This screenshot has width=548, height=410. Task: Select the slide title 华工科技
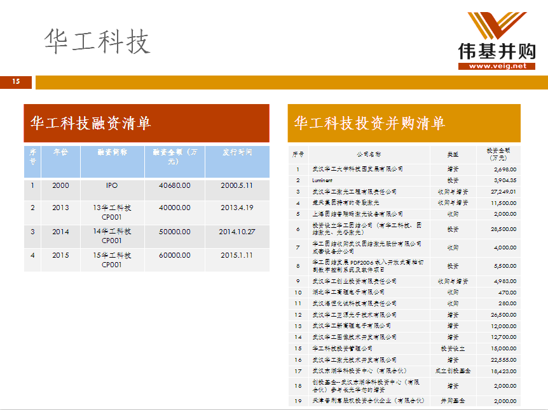[x=97, y=41]
